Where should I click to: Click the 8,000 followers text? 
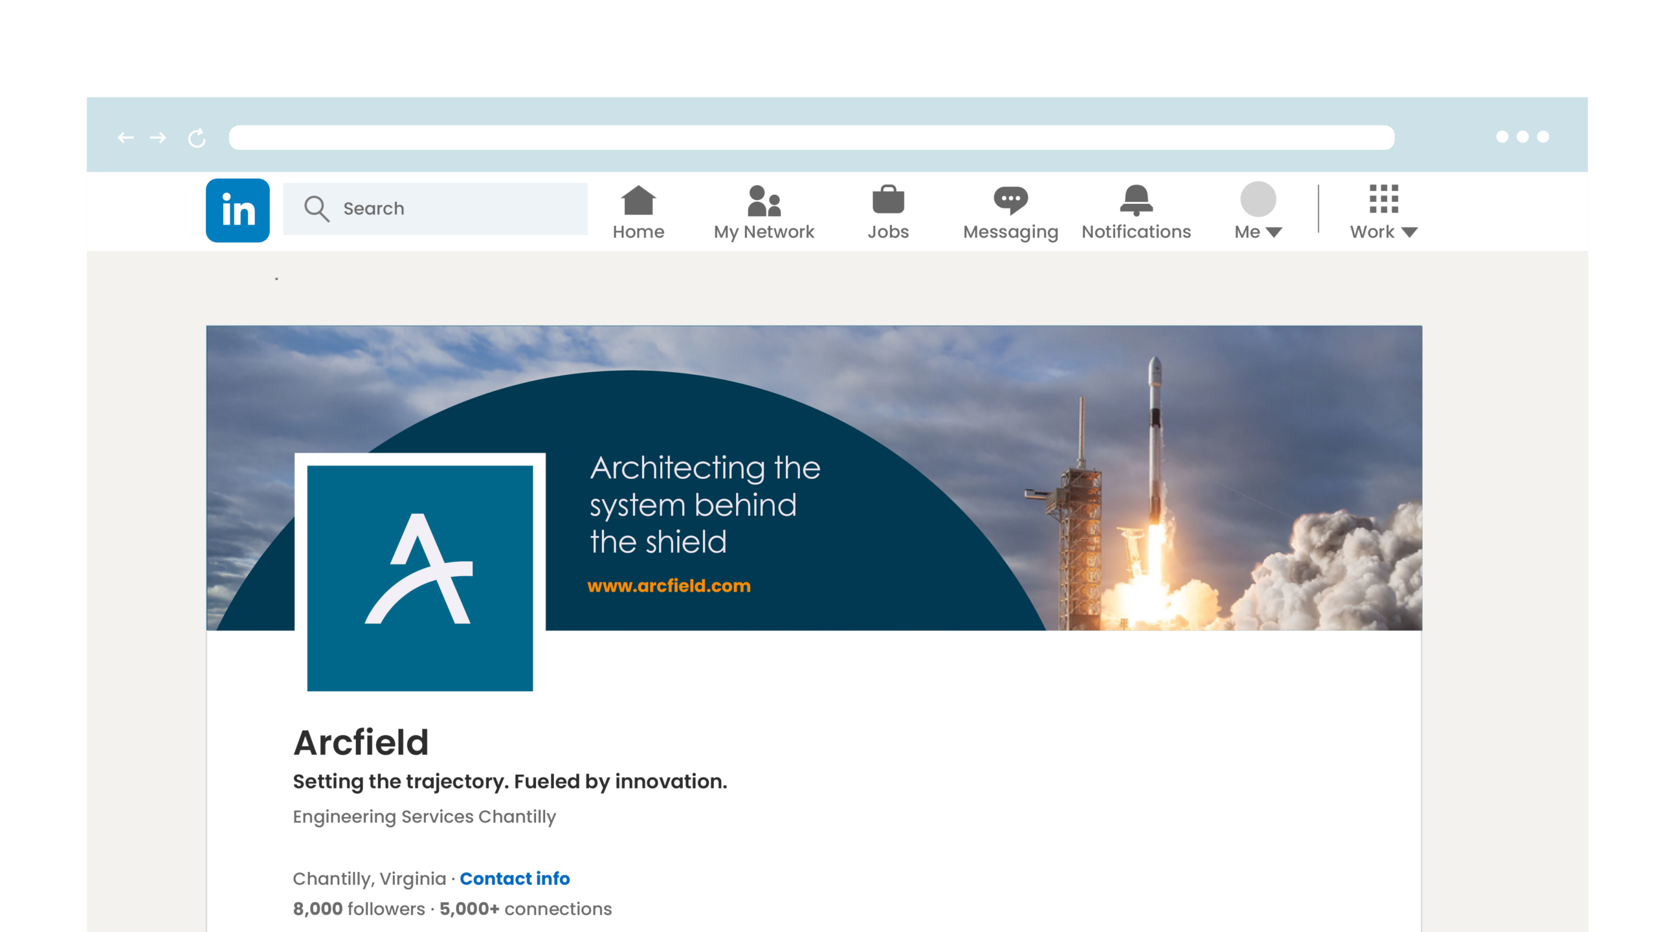tap(359, 909)
